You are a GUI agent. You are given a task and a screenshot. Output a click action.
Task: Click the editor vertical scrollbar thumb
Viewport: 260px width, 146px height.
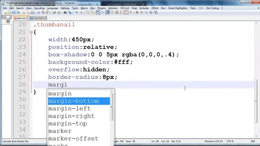coord(256,101)
